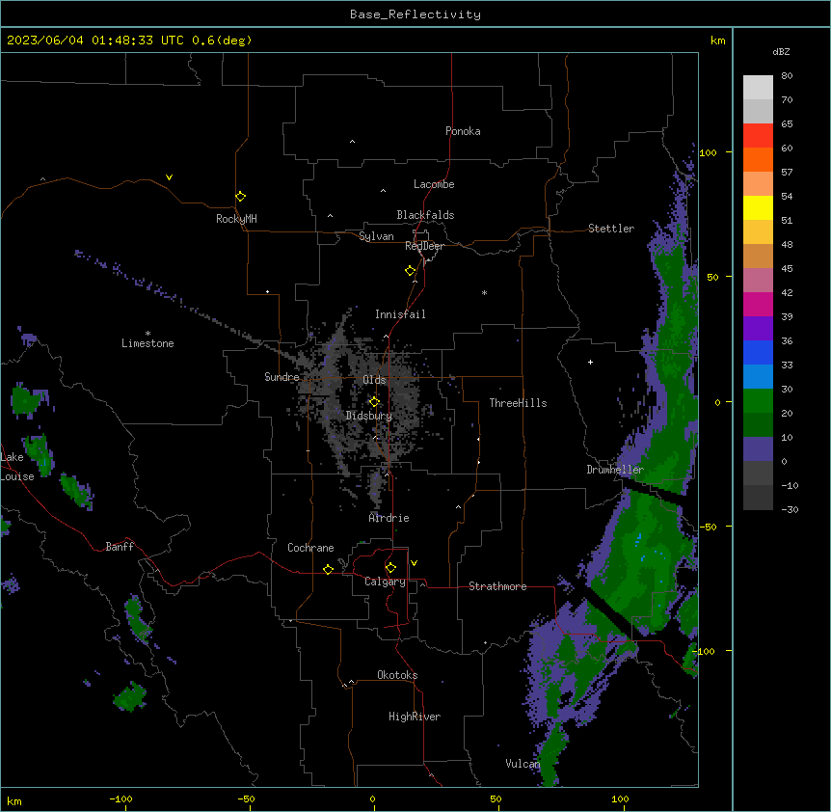This screenshot has width=831, height=812.
Task: Click the 80 dBZ white color swatch
Action: coord(758,87)
